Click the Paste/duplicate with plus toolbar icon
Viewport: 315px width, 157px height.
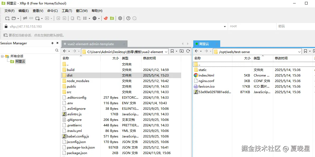tap(79, 18)
